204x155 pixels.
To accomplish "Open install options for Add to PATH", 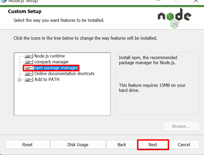I will [x=29, y=80].
